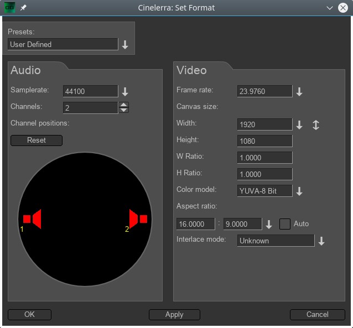Click the Height input field
This screenshot has width=353, height=328.
[x=264, y=141]
